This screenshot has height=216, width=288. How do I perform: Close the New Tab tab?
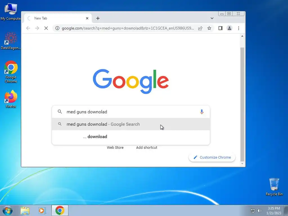87,18
